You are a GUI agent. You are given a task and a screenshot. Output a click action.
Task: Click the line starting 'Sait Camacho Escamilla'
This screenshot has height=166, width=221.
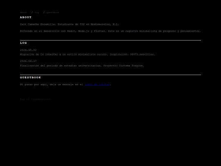point(70,24)
